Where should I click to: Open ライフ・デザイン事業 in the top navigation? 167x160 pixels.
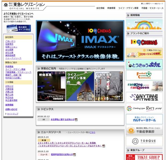[x=128, y=8]
